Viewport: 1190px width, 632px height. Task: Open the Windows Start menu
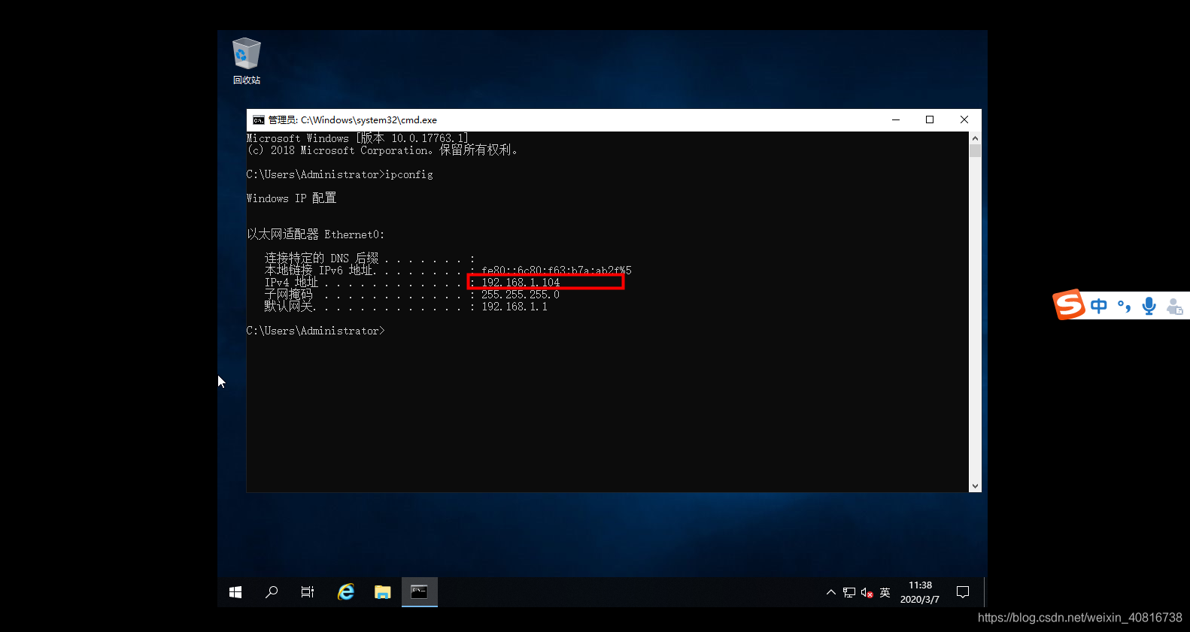pos(235,592)
